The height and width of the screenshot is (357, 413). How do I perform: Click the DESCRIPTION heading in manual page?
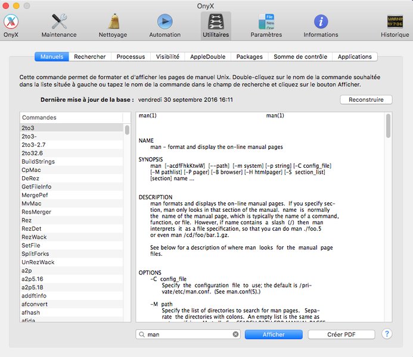[156, 197]
